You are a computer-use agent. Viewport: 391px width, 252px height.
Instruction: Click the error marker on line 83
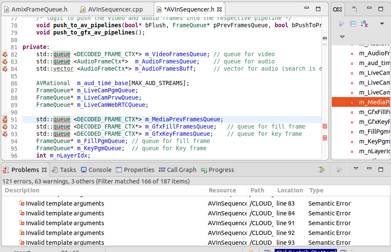(5, 62)
